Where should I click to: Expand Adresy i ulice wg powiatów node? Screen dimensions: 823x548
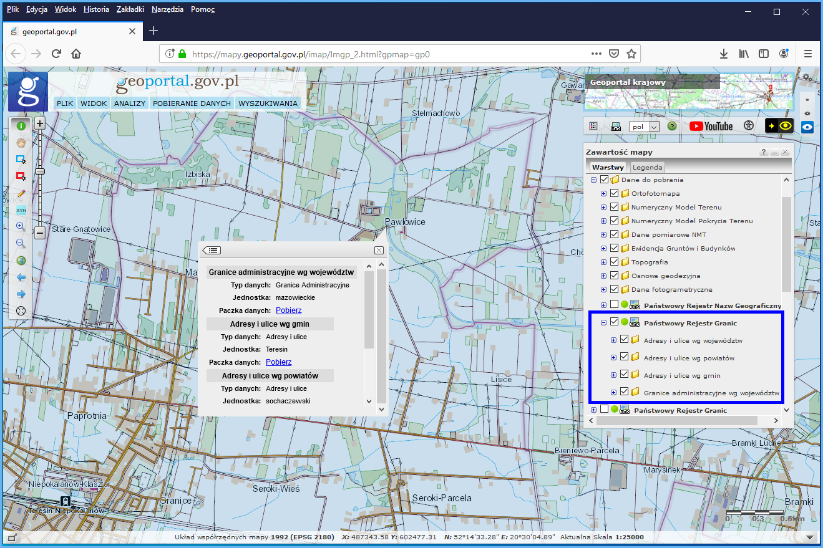pos(613,358)
